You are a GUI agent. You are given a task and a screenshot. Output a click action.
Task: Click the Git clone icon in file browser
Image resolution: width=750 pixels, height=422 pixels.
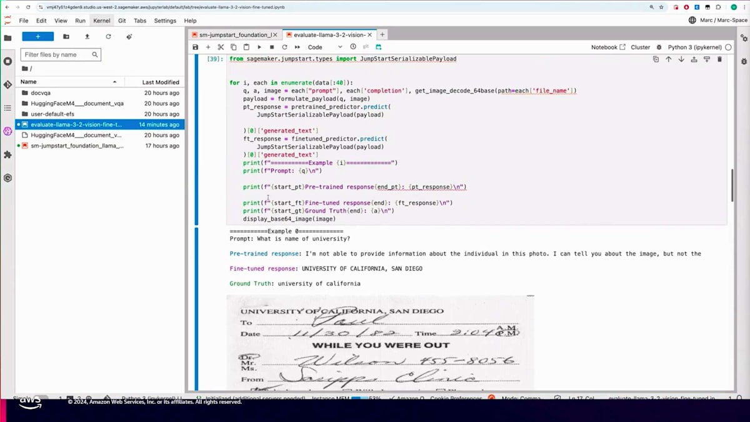click(x=129, y=37)
